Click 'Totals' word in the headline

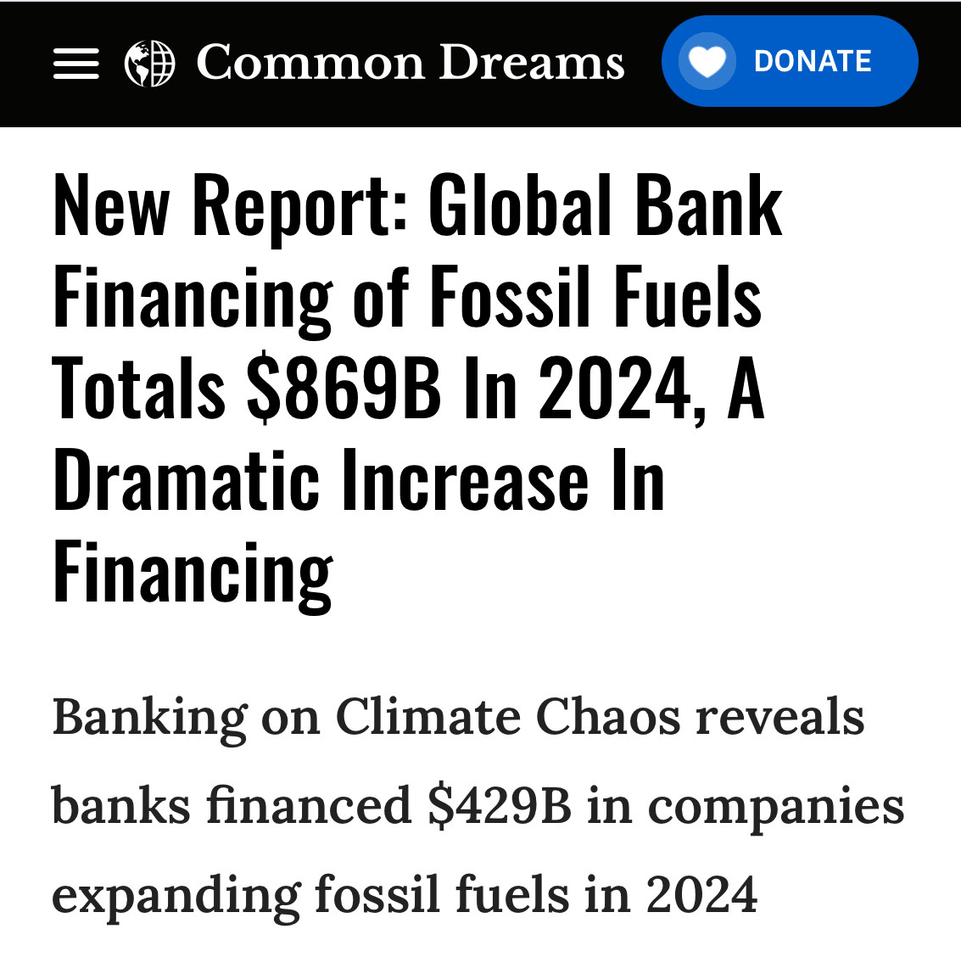point(138,389)
